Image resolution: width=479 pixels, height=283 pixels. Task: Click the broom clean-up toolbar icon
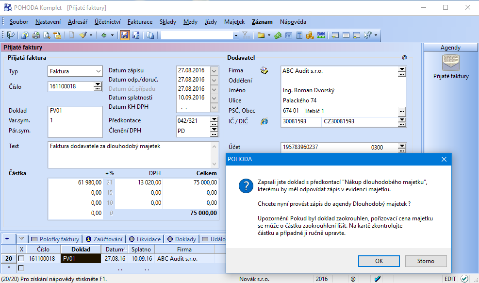click(x=83, y=35)
